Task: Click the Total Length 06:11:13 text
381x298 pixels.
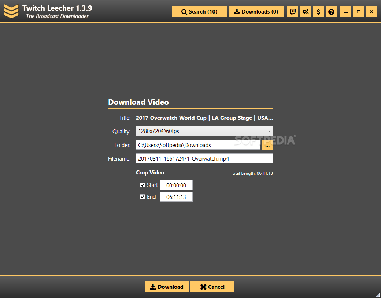Action: point(252,173)
